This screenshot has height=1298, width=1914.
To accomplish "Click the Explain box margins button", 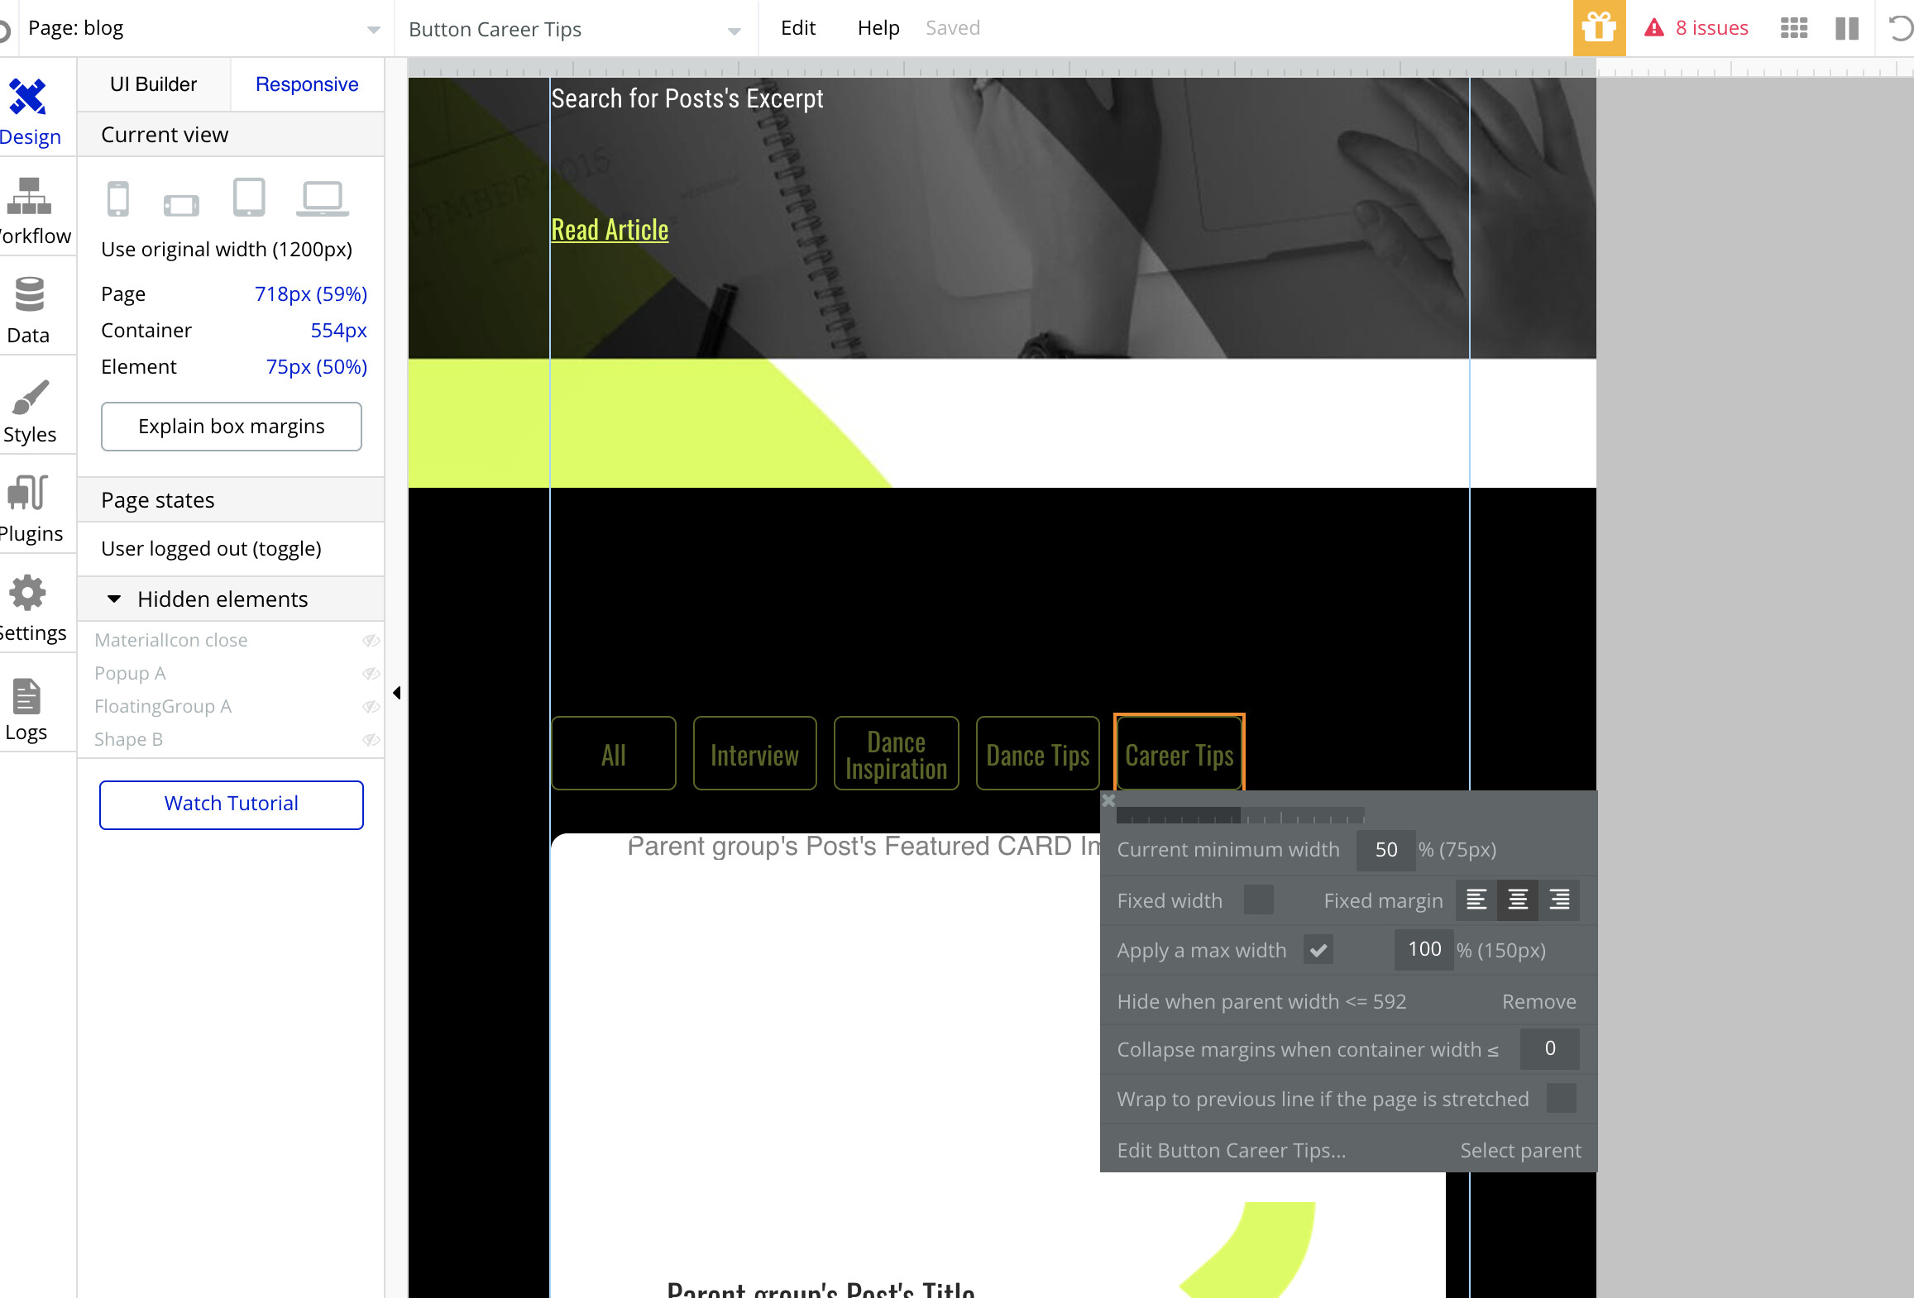I will point(231,427).
